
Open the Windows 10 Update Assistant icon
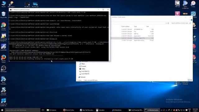click(x=3, y=102)
